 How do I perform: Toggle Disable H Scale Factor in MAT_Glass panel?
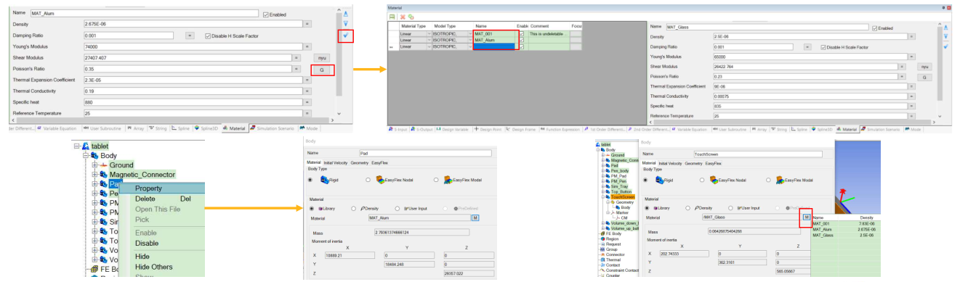[x=823, y=47]
